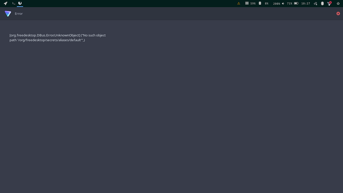Viewport: 343px width, 193px height.
Task: Click the 71% battery value
Action: [x=290, y=3]
